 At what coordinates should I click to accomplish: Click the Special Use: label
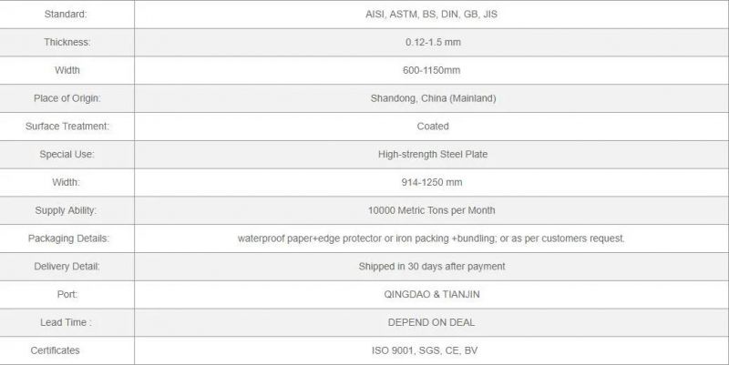point(67,154)
